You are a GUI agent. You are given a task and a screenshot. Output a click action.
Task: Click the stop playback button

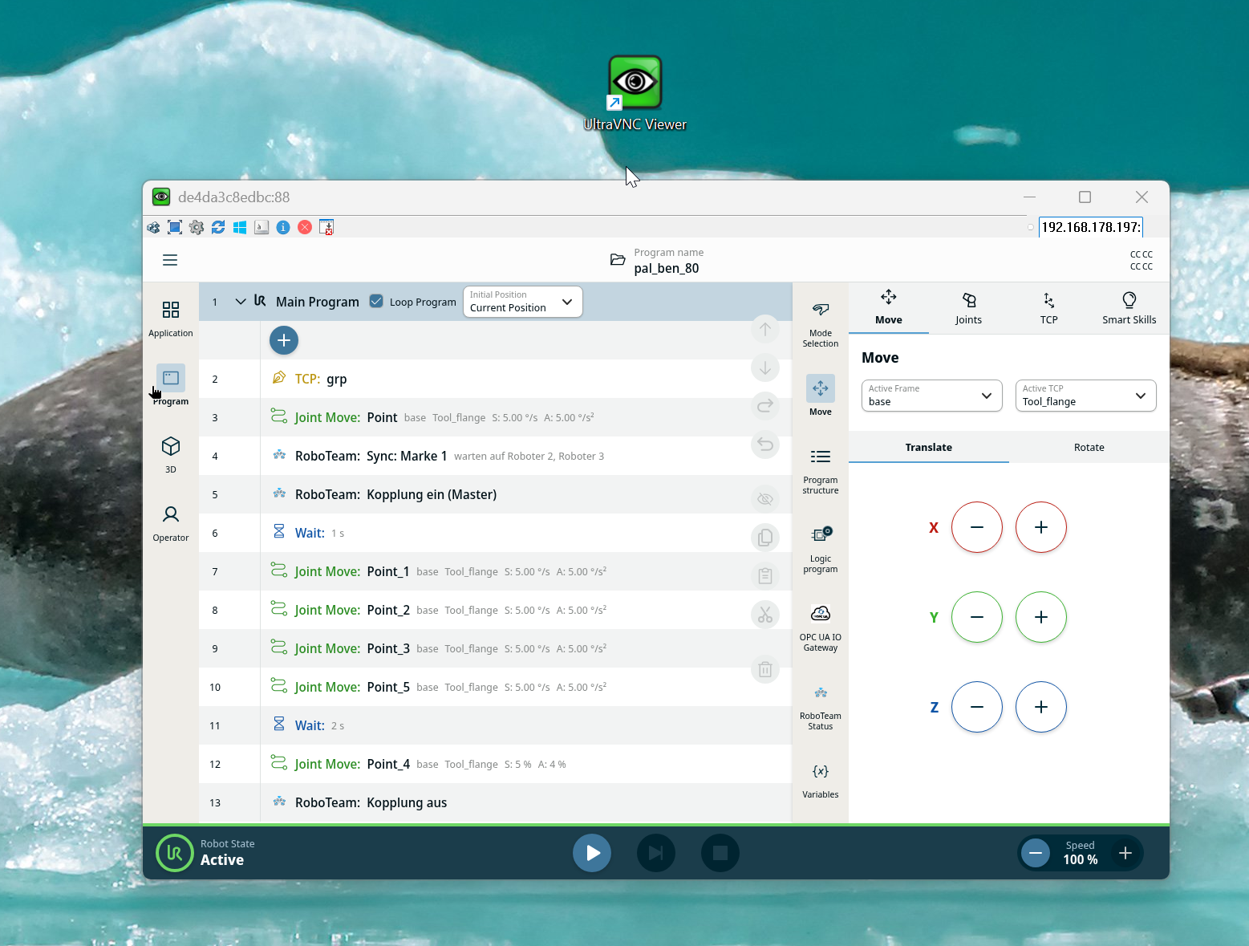point(720,853)
